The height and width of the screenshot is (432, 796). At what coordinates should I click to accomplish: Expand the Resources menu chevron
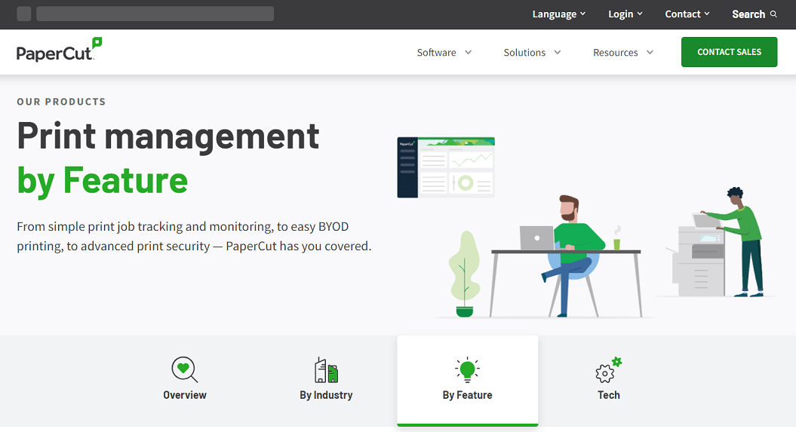650,53
